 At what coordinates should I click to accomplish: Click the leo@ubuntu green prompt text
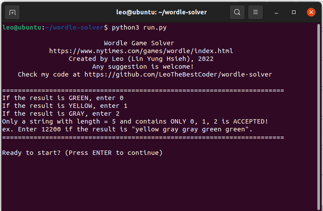pos(22,27)
